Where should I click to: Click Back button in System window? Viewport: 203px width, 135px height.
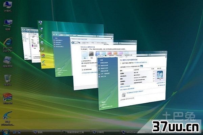[x=54, y=35]
